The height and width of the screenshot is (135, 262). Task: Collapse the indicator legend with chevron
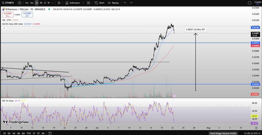pos(4,28)
